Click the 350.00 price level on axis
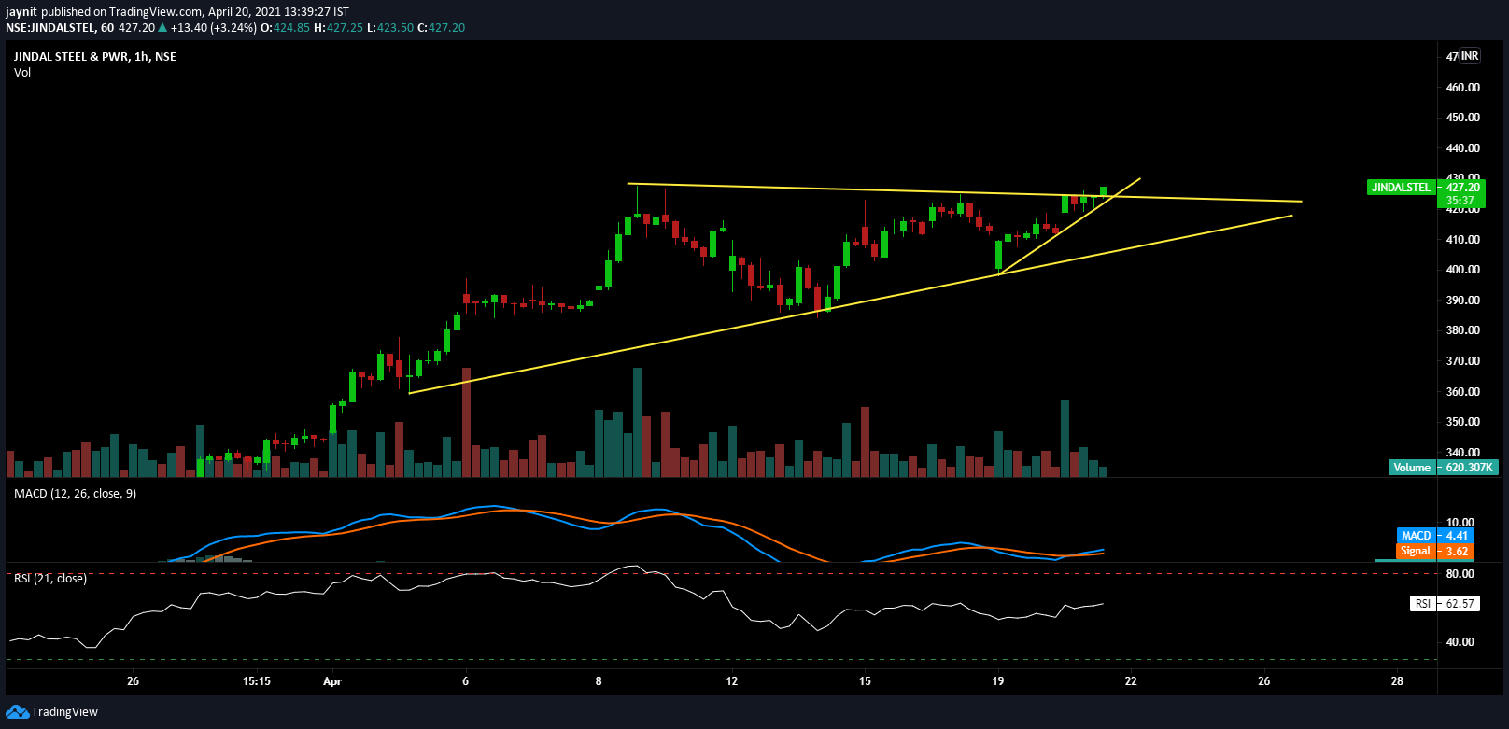Screen dimensions: 1509x729 1462,422
